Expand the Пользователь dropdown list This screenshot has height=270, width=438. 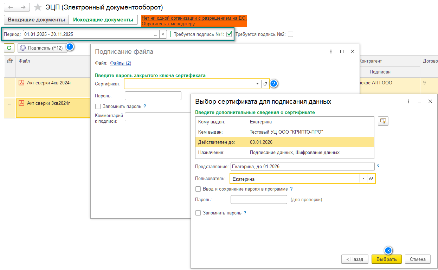[363, 179]
